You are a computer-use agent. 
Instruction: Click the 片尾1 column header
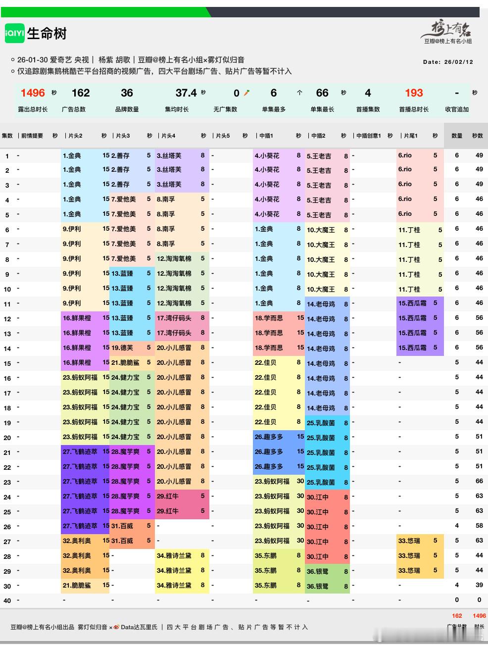pos(411,136)
